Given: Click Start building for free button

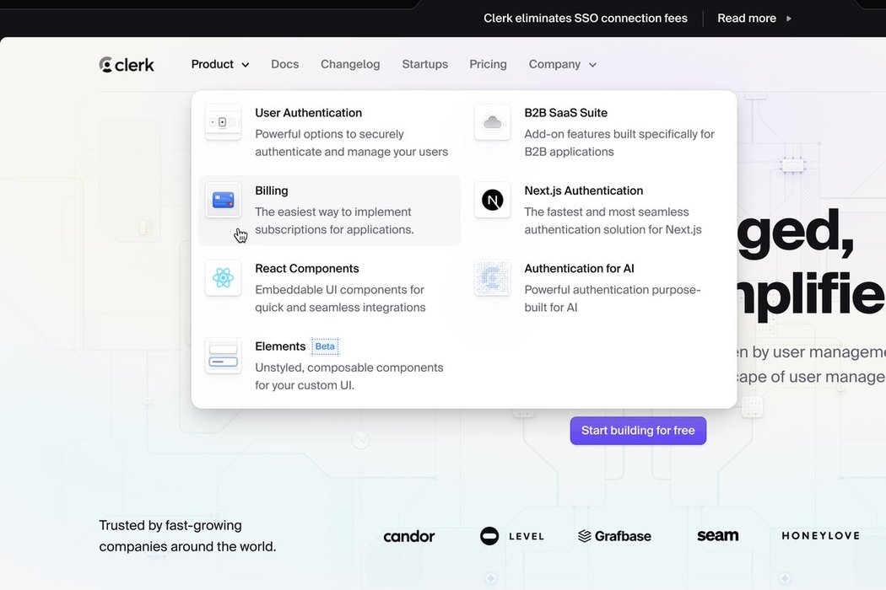Looking at the screenshot, I should 638,431.
